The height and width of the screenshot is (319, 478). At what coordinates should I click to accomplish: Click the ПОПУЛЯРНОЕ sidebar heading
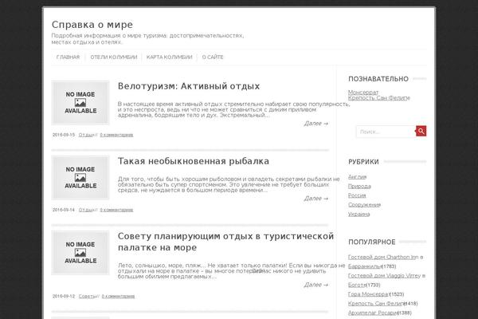pyautogui.click(x=371, y=242)
